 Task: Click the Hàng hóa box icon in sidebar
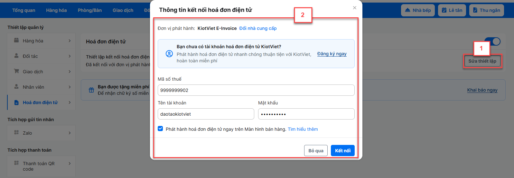16,40
